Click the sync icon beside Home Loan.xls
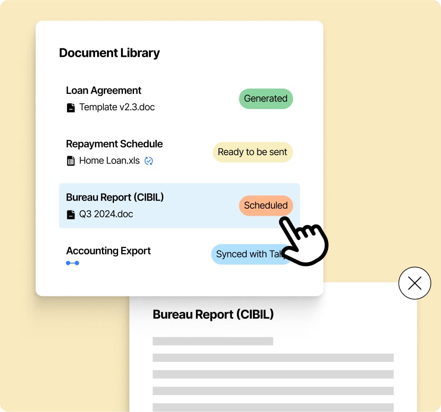Image resolution: width=441 pixels, height=412 pixels. click(148, 161)
